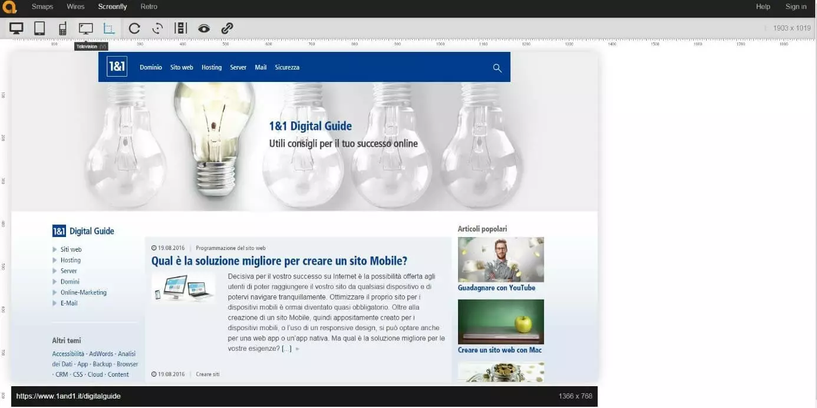The image size is (817, 408).
Task: Open the E-Mail sidebar link
Action: 69,303
